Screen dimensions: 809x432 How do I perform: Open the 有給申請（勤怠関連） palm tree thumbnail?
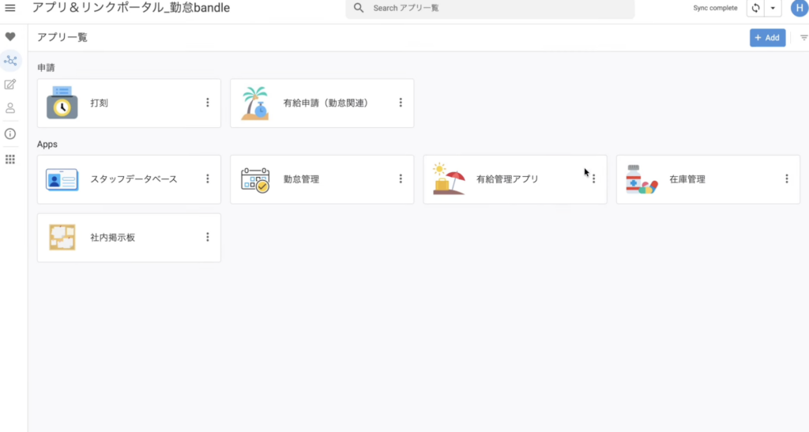(x=255, y=103)
